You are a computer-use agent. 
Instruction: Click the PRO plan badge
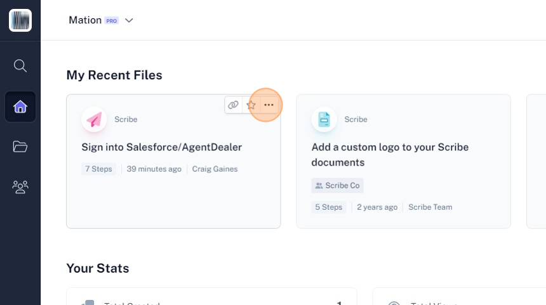click(x=112, y=21)
